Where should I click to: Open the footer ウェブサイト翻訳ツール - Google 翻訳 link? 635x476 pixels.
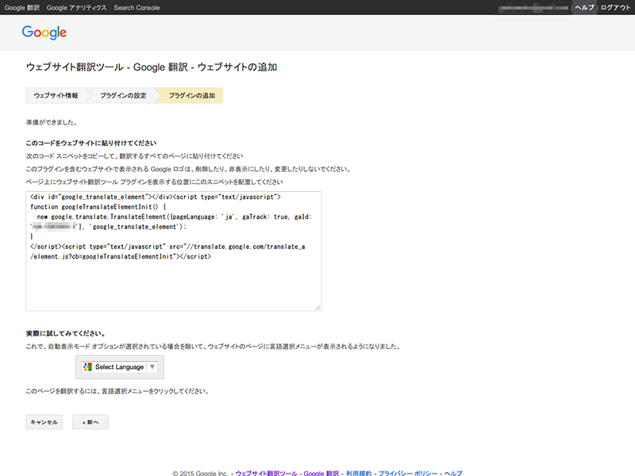287,473
